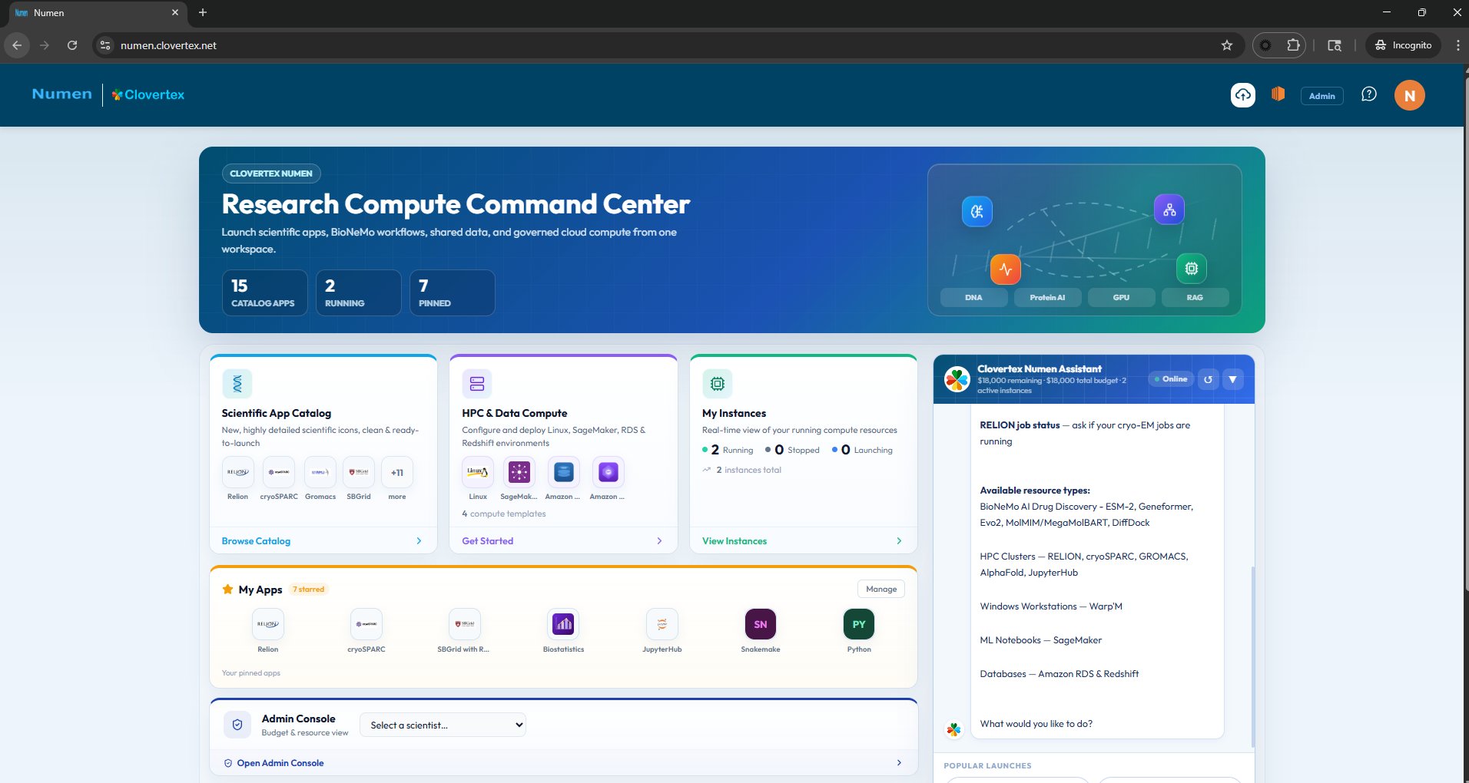Click the DNA tag in hero graphic

click(x=973, y=297)
